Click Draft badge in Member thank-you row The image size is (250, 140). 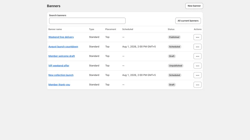click(x=172, y=85)
